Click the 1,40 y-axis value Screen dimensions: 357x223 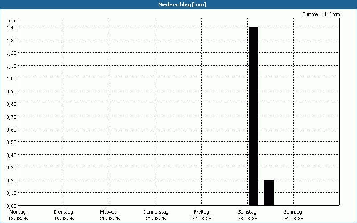[12, 28]
